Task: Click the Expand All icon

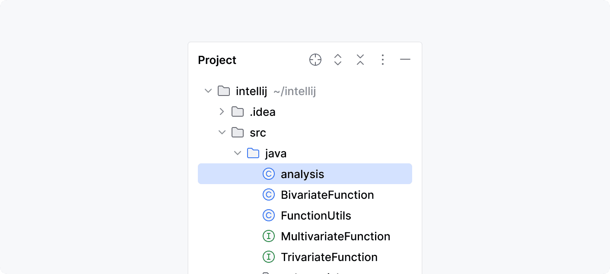Action: click(x=337, y=60)
